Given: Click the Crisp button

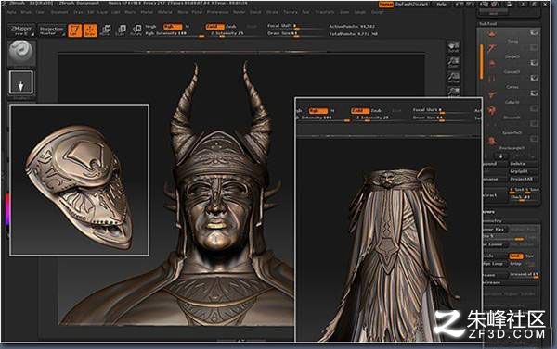Looking at the screenshot, I should tap(515, 264).
